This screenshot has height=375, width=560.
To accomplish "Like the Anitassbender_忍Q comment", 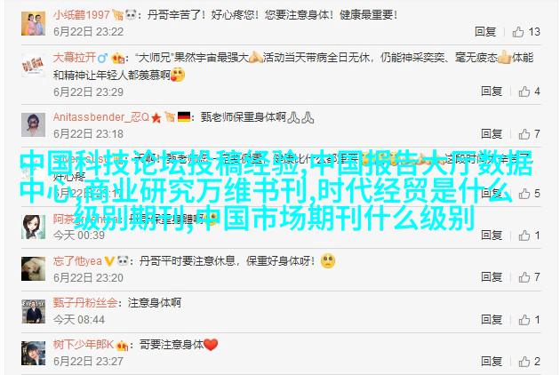I will (524, 134).
